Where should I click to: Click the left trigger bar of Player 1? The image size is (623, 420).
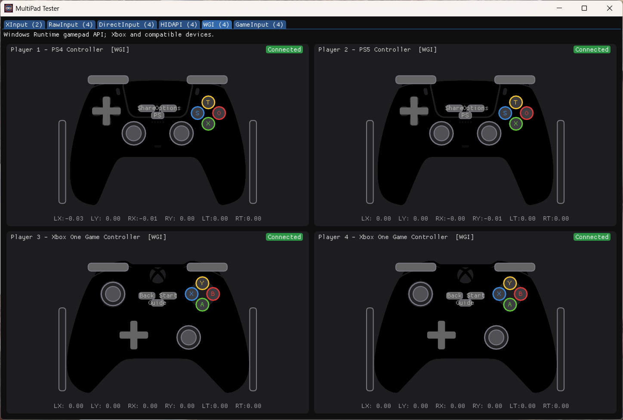click(x=62, y=162)
